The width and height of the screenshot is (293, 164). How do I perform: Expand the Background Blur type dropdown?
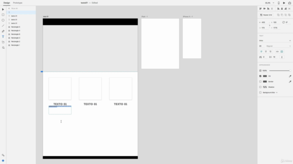[x=277, y=92]
